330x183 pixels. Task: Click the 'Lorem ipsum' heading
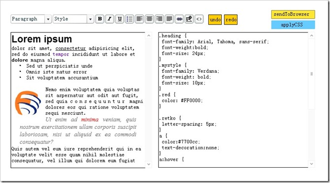click(x=42, y=39)
